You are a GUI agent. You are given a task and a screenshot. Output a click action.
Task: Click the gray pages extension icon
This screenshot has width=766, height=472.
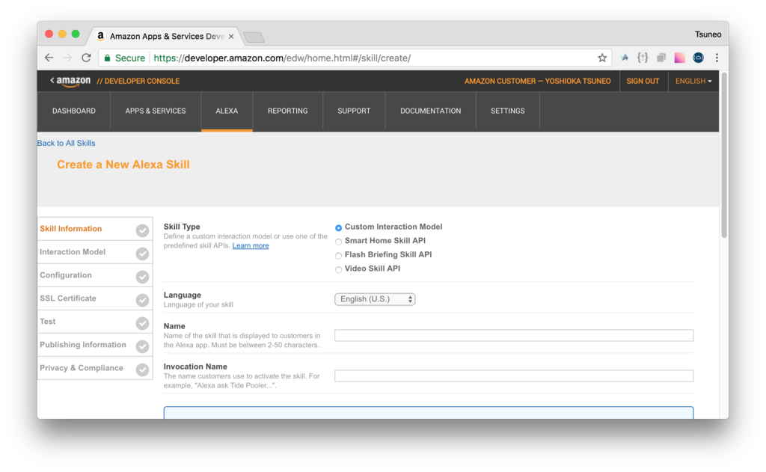[661, 58]
